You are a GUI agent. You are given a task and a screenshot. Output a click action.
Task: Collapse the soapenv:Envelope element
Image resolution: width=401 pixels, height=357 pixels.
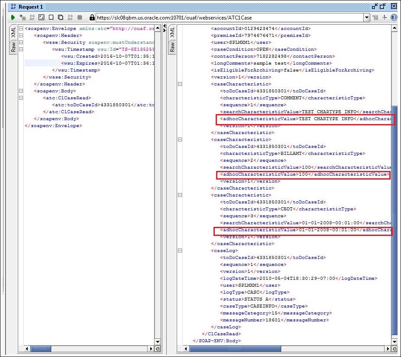[20, 28]
